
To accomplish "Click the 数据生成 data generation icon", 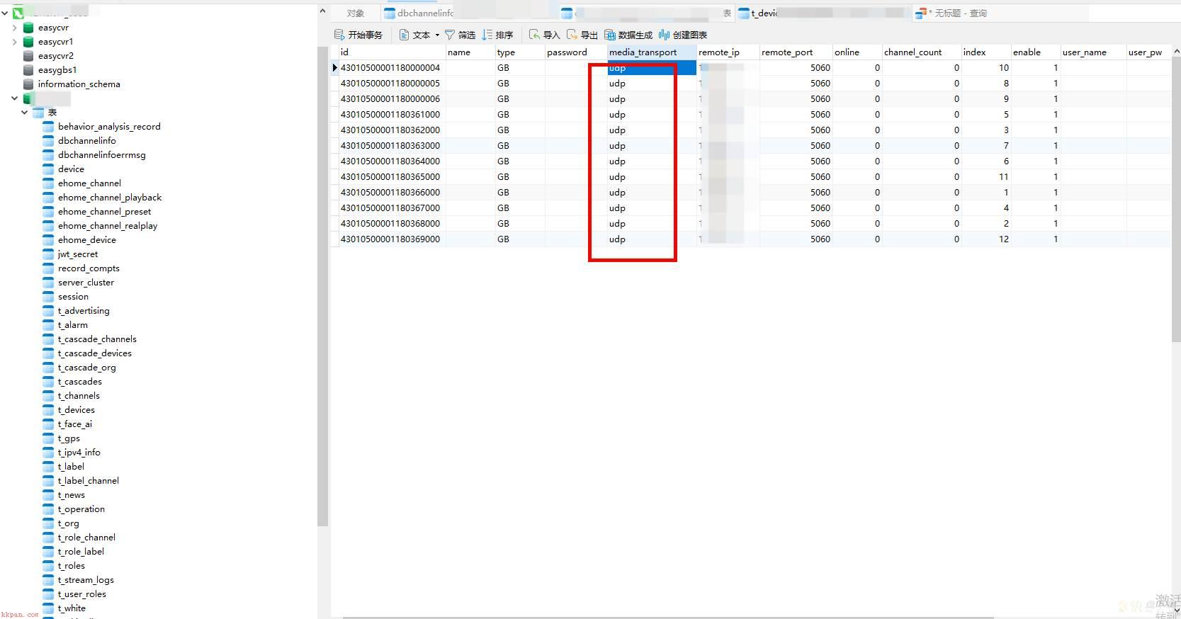I will click(609, 35).
